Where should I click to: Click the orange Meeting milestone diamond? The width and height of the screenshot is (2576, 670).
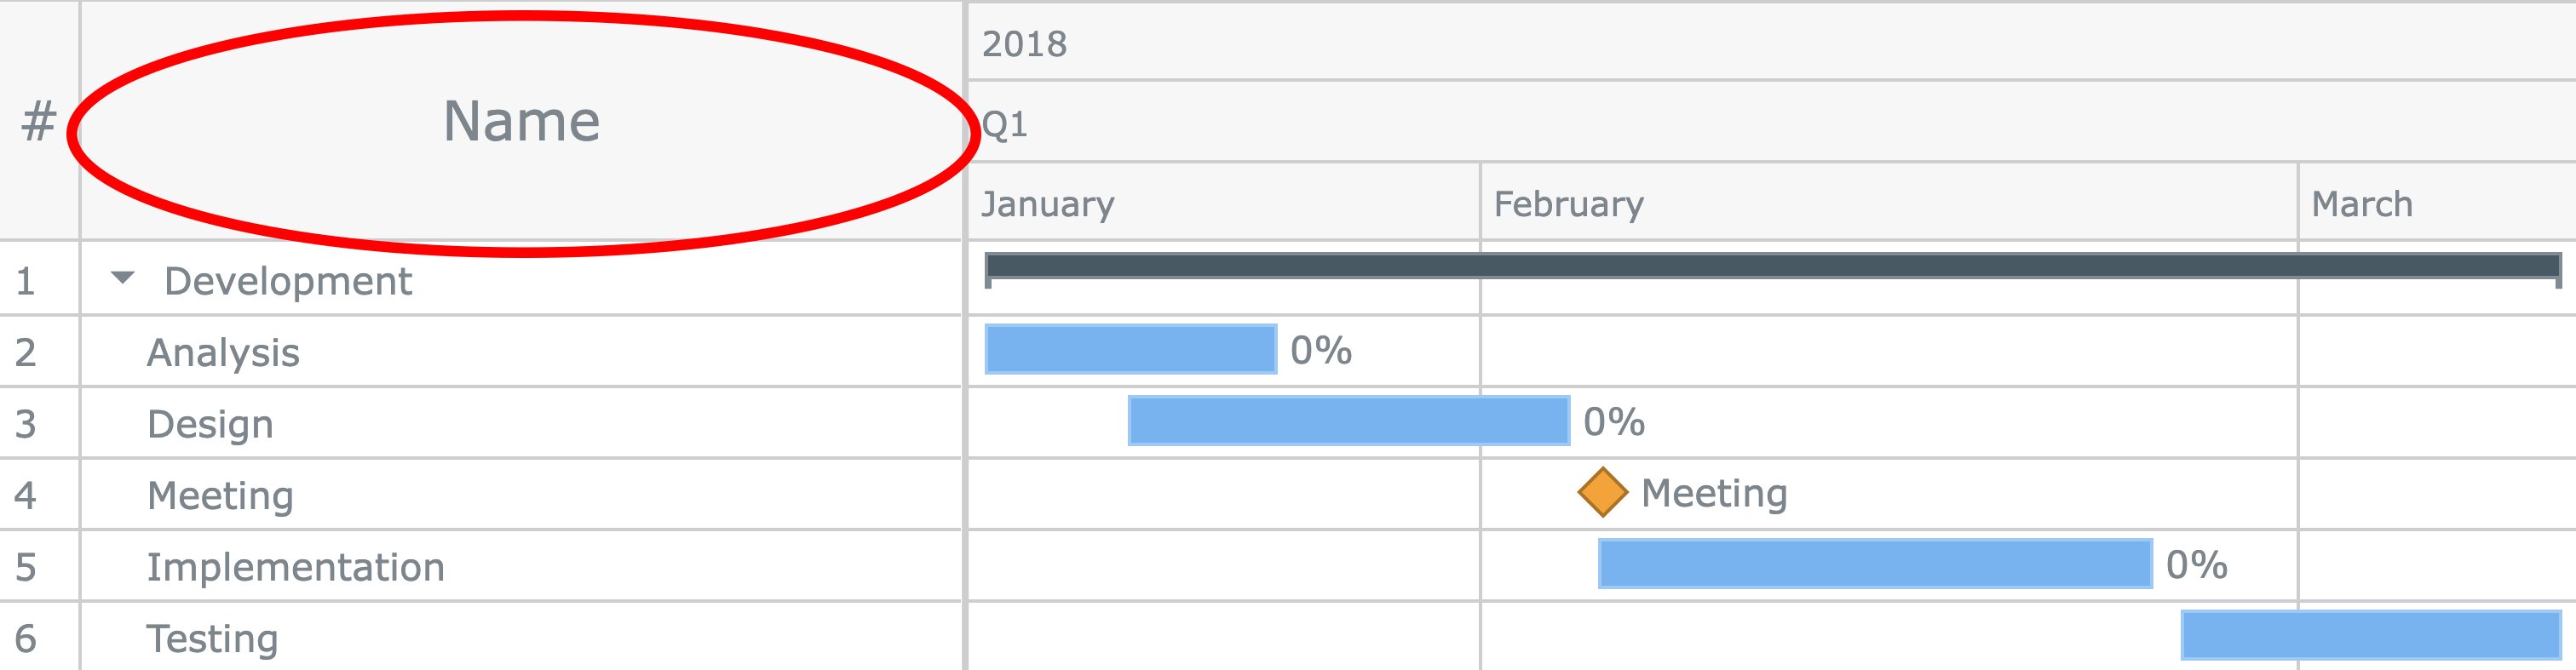click(x=1602, y=493)
